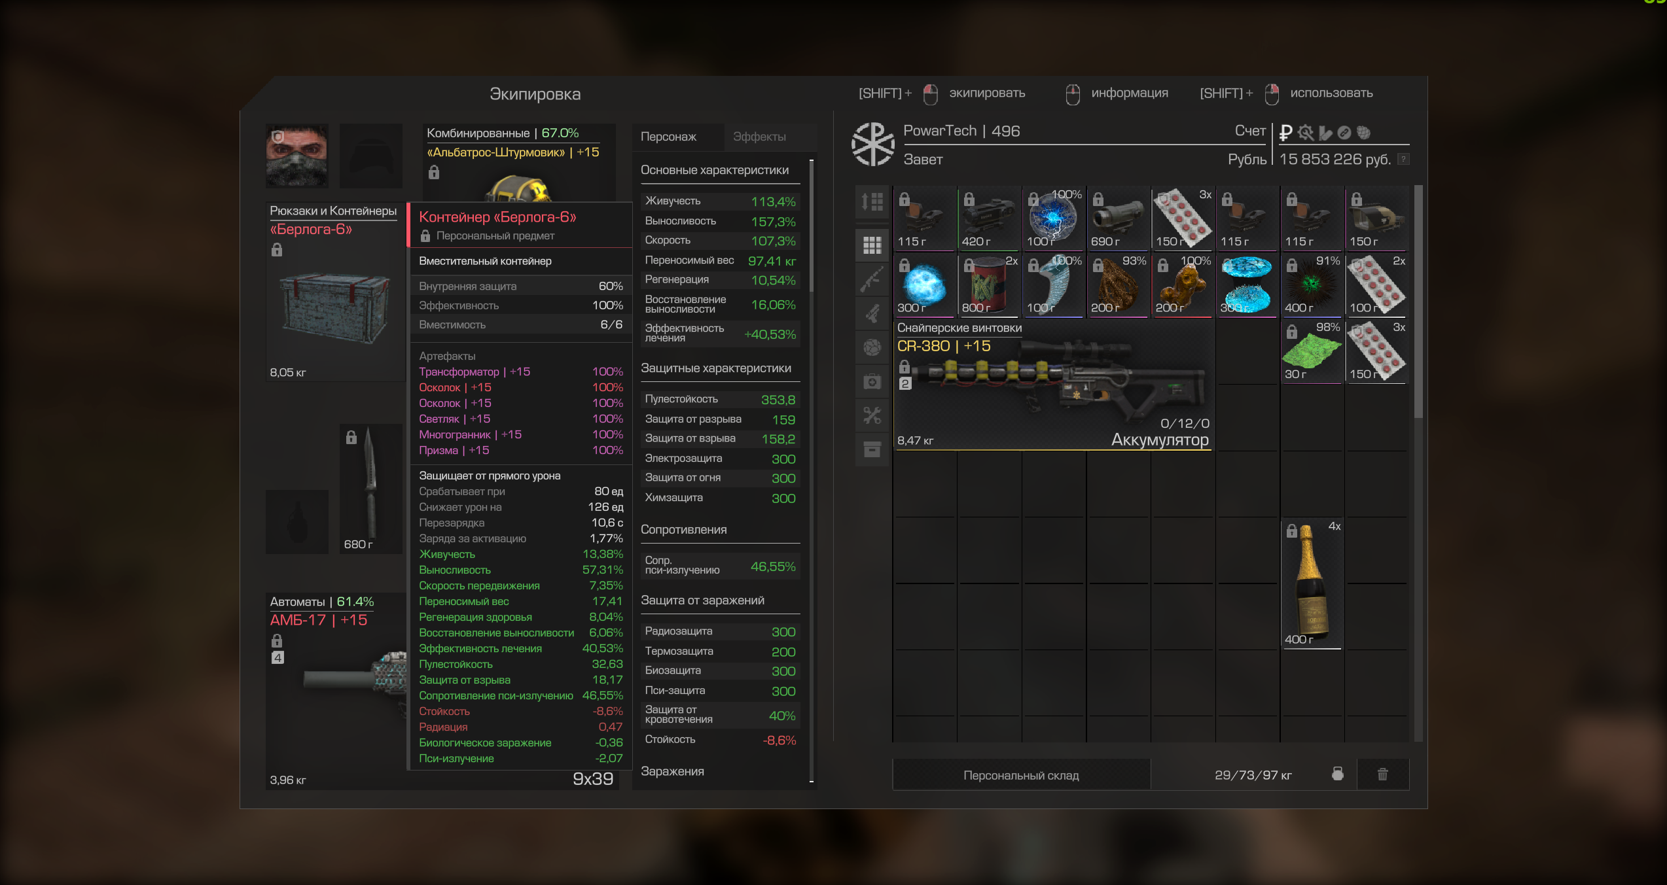Filter inventory by pistol icon
1667x885 pixels.
tap(872, 313)
